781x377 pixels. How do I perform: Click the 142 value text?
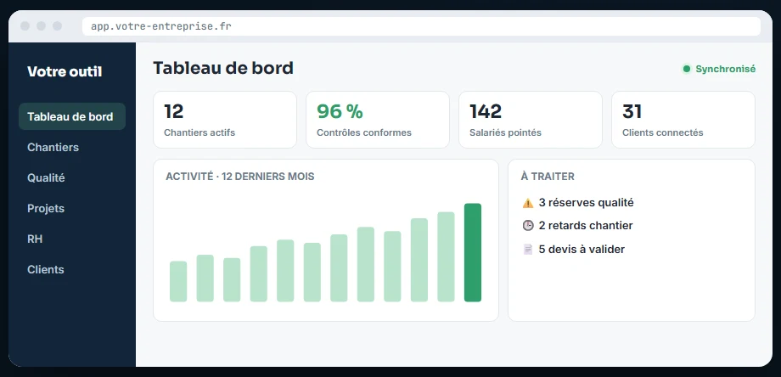click(x=486, y=111)
